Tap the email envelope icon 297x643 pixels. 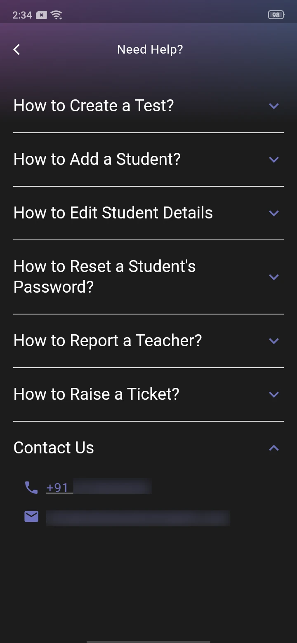(31, 516)
